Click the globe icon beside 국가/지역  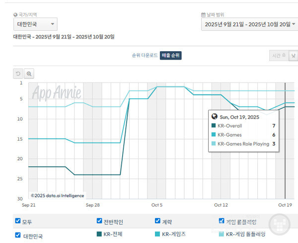coord(15,15)
